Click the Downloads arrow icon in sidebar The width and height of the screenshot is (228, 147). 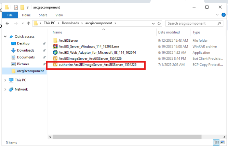[13, 50]
